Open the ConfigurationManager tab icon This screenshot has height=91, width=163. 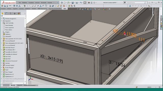(11, 13)
